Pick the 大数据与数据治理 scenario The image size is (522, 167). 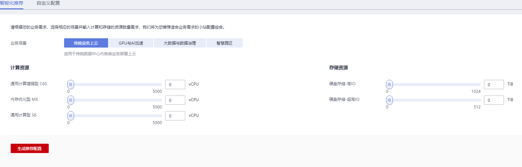[180, 43]
